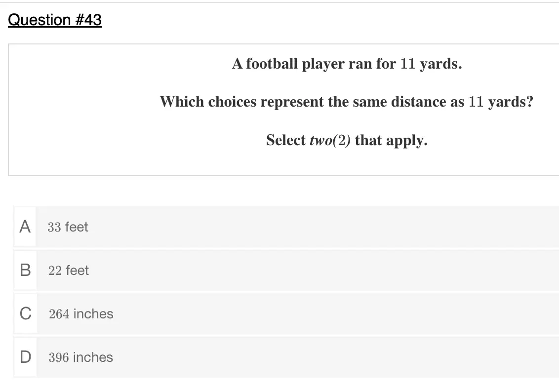Click the word 'feet' in option A
This screenshot has width=559, height=386.
pos(77,227)
